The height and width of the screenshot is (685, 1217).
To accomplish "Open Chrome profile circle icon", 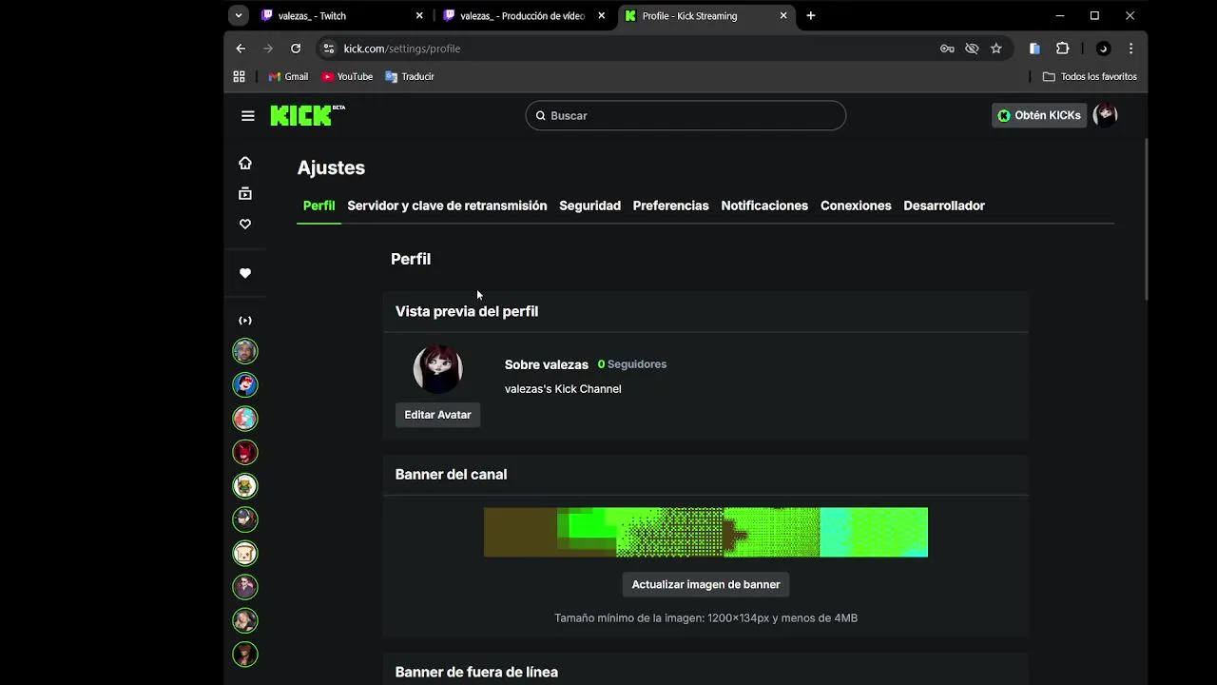I will (x=1103, y=49).
